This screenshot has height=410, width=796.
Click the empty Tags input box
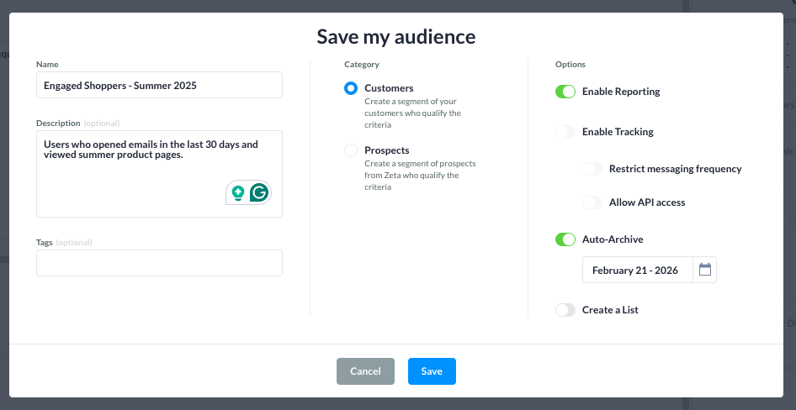[159, 263]
